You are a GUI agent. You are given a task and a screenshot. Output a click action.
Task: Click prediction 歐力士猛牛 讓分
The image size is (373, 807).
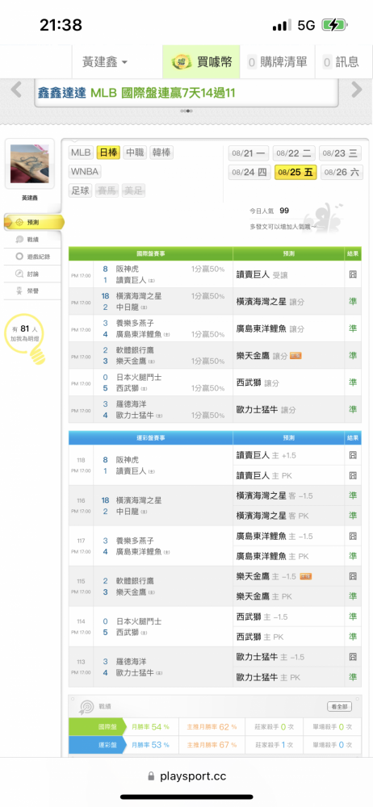pos(266,410)
